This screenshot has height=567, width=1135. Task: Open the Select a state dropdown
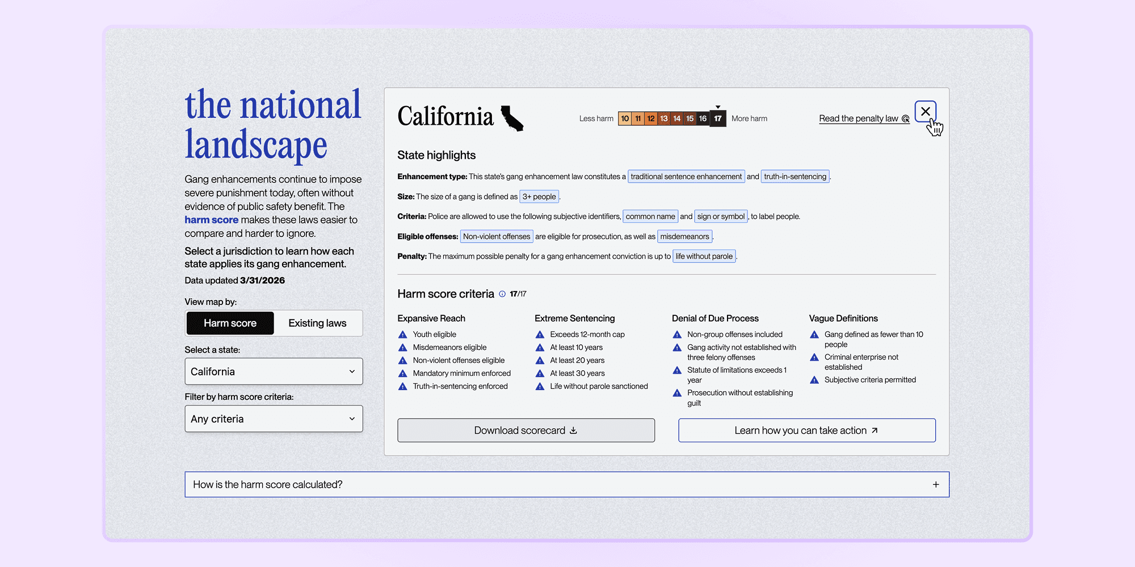tap(274, 371)
